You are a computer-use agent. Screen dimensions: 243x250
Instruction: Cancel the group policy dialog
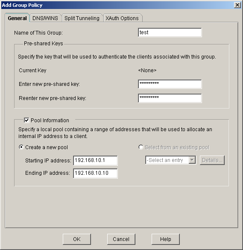tap(121, 239)
